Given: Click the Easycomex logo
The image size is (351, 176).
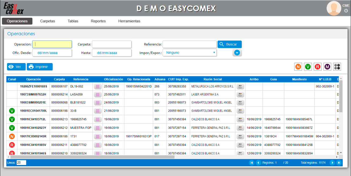Looking at the screenshot, I should click(x=13, y=8).
